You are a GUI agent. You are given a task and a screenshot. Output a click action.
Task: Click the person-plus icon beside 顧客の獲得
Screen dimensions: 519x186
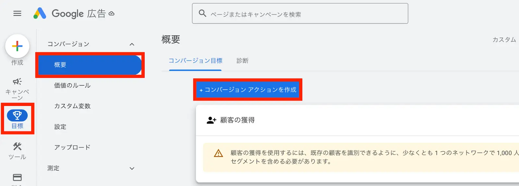[211, 120]
